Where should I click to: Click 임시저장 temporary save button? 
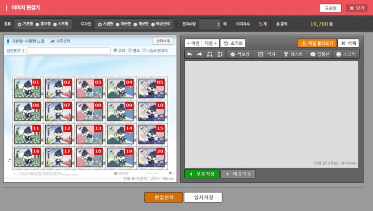[x=203, y=197]
